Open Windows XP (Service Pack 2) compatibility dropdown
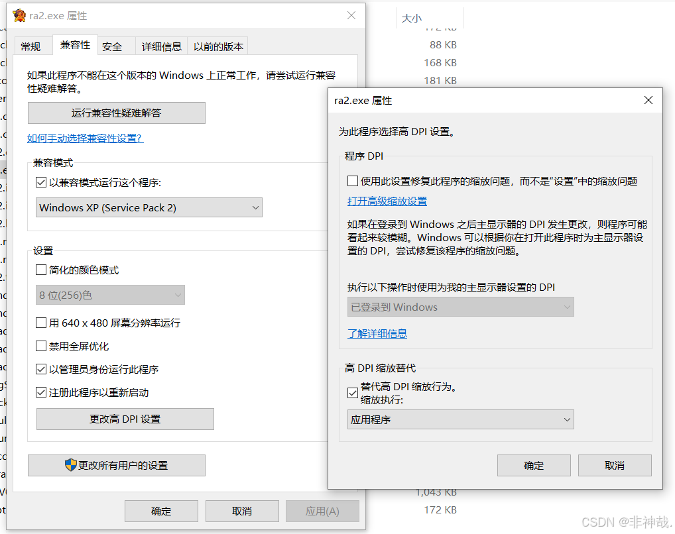This screenshot has width=675, height=534. [149, 207]
